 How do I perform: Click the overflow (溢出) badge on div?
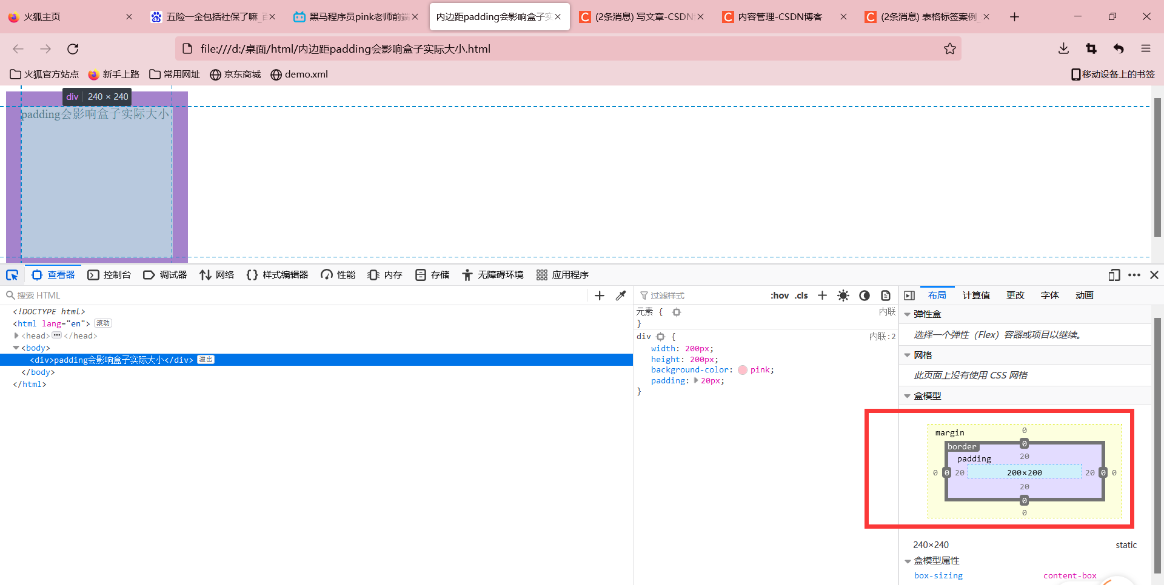[206, 360]
